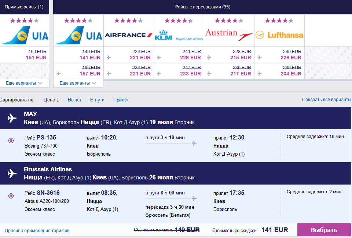The width and height of the screenshot is (352, 238).
Task: Click the airplane icon beside МАУ header
Action: [12, 118]
